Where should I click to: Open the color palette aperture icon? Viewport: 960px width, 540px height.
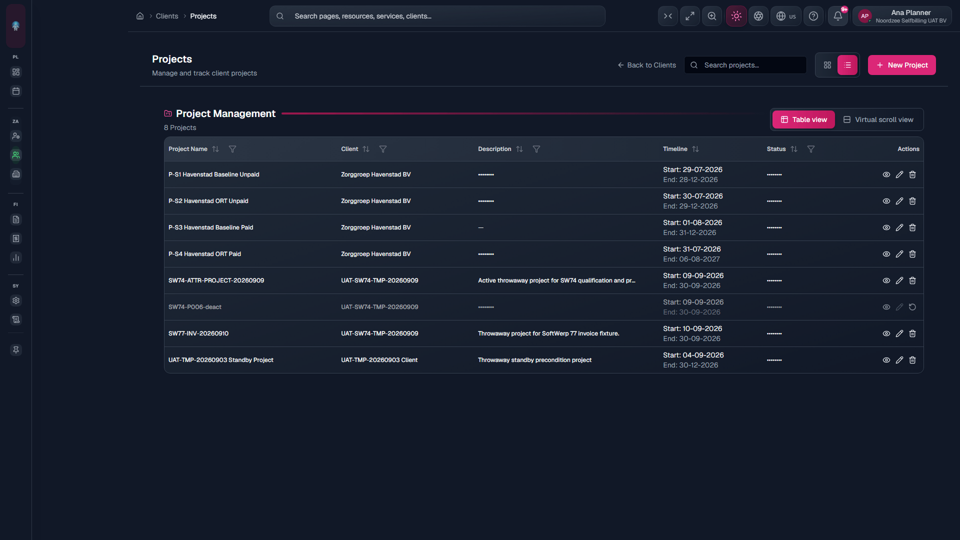click(758, 16)
